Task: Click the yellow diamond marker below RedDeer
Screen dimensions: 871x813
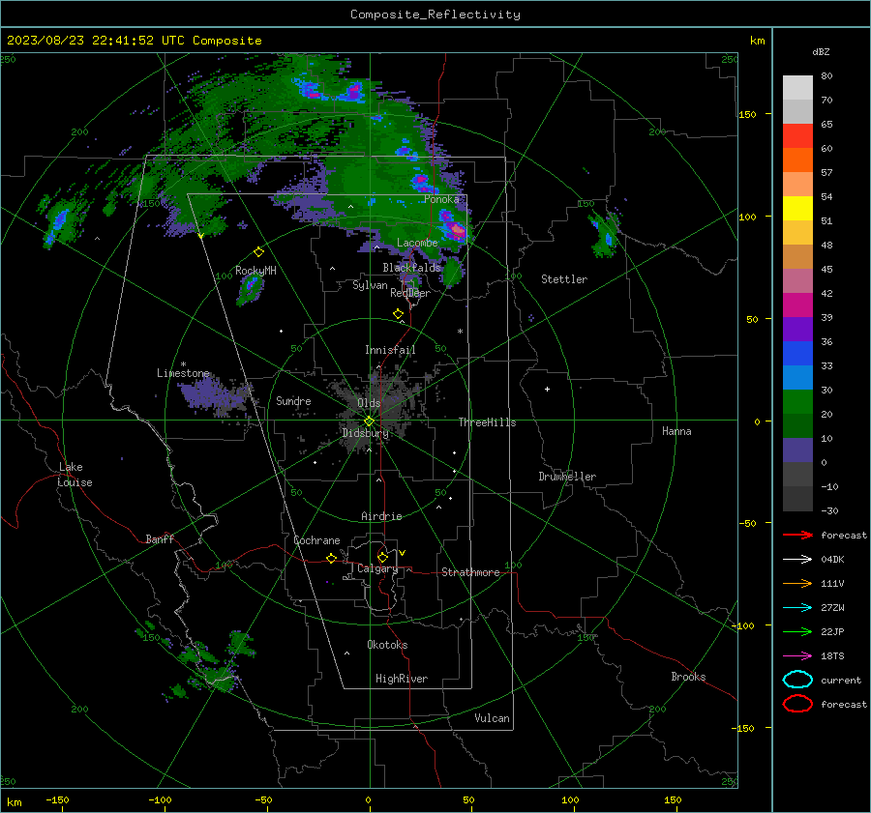Action: click(399, 314)
